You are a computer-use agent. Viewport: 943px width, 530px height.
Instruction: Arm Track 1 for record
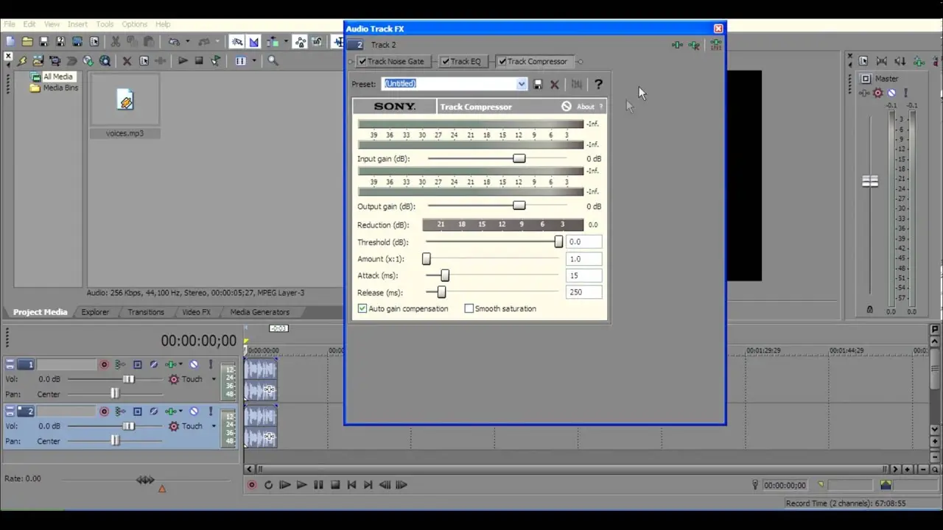click(x=104, y=364)
